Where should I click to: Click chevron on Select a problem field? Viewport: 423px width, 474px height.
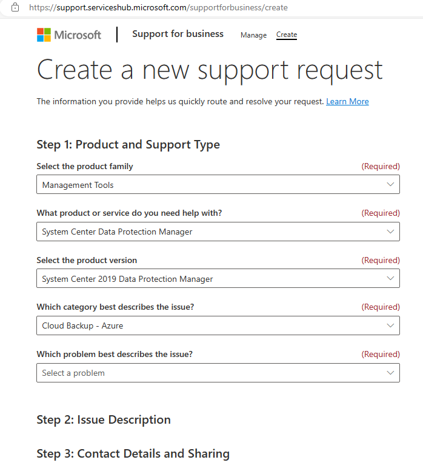pos(390,373)
